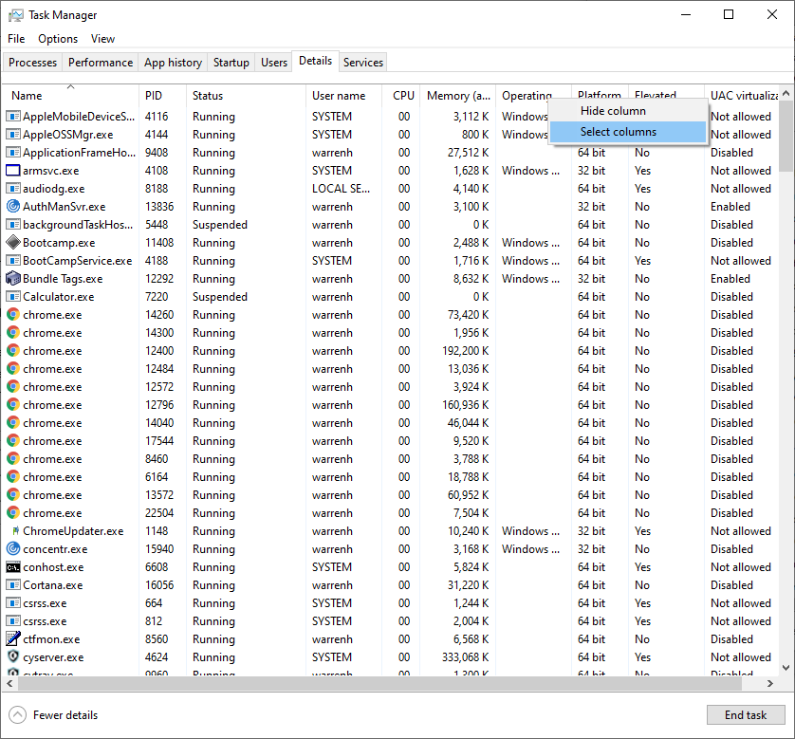Click the conhost.exe console icon
This screenshot has height=739, width=795.
[x=13, y=566]
